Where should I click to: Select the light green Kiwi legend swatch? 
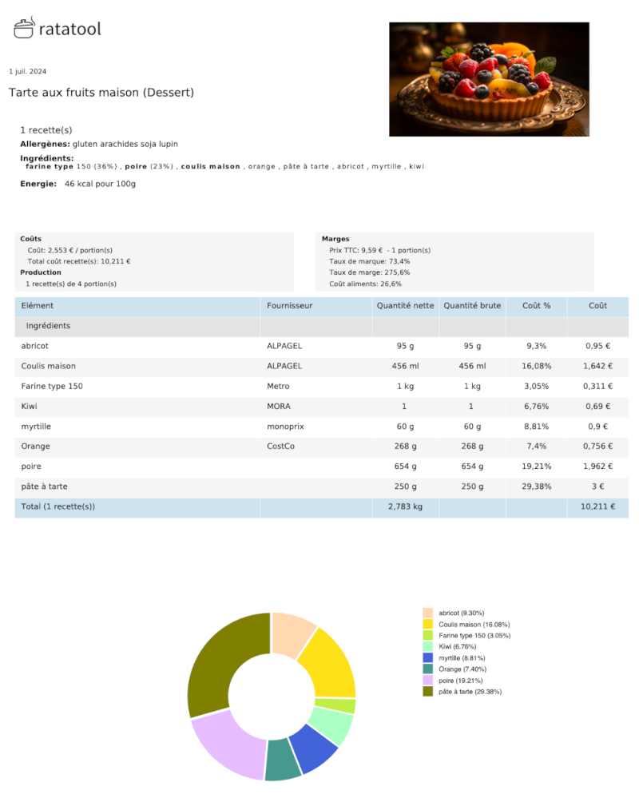pos(427,646)
